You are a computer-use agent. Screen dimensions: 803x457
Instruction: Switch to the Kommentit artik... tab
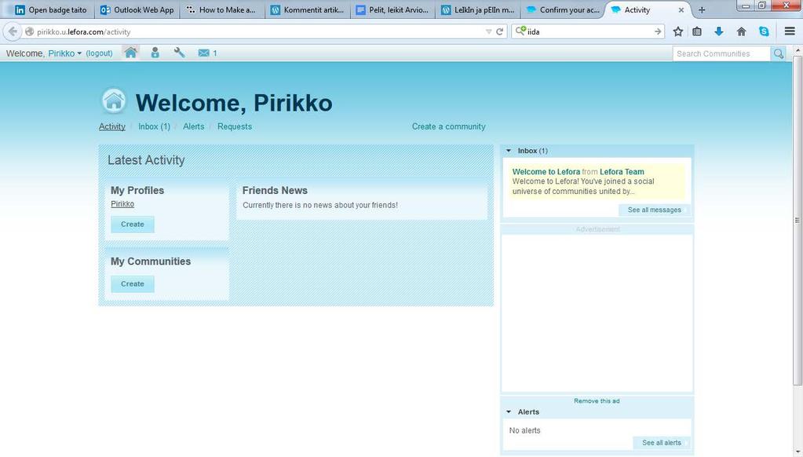point(307,9)
